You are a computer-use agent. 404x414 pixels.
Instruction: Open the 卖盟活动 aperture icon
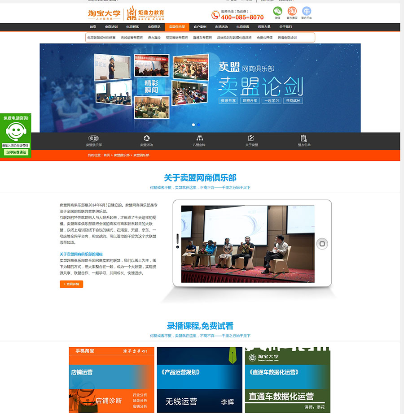[x=147, y=138]
